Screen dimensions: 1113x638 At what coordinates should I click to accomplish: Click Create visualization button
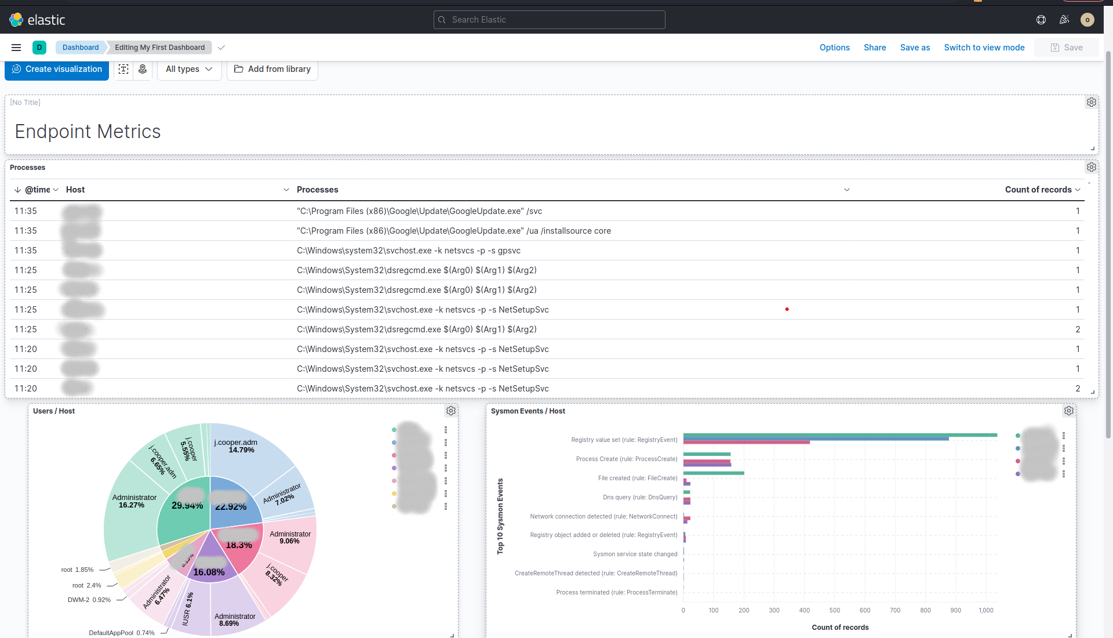(57, 69)
